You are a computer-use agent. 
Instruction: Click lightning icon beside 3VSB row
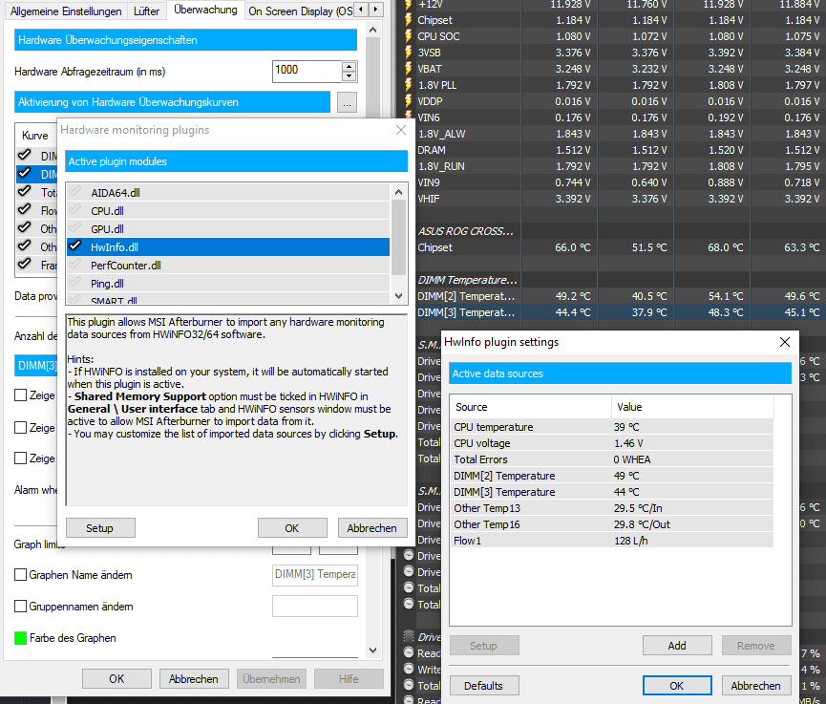408,53
